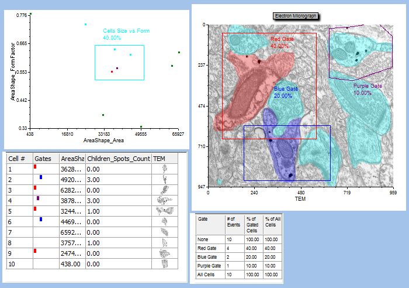
Task: Select the All Cells row in statistics table
Action: (207, 275)
